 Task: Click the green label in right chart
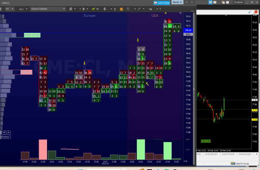206,141
